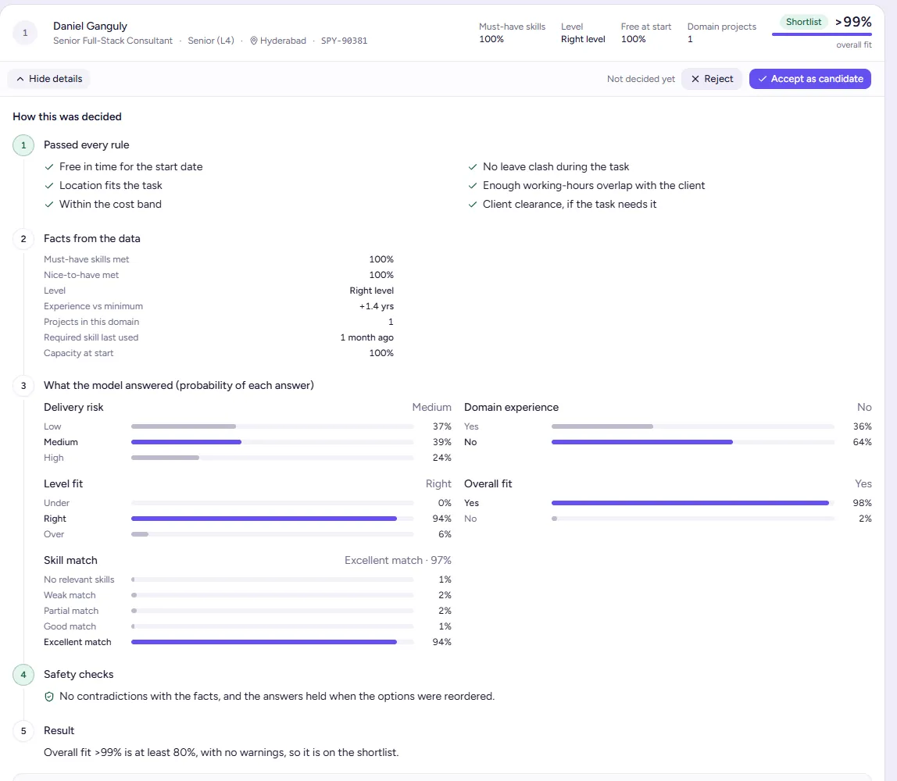897x781 pixels.
Task: Click the Excellent match · 97% summary
Action: click(x=398, y=560)
